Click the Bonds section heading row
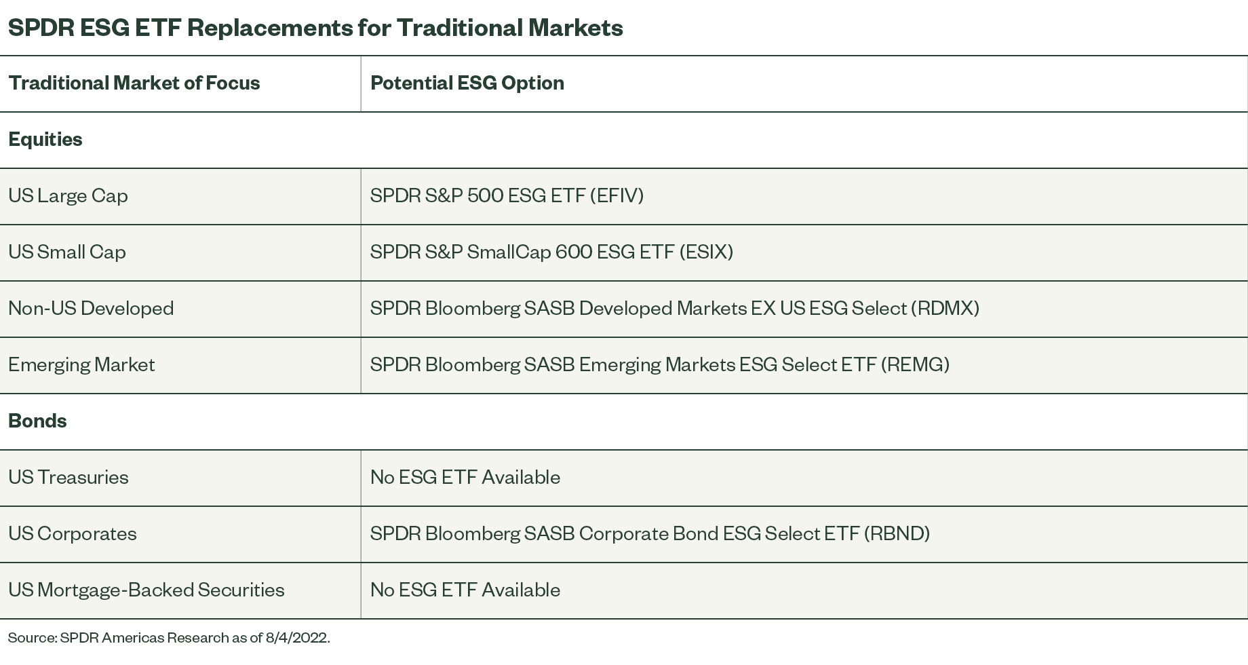Screen dimensions: 1248x665 (37, 421)
